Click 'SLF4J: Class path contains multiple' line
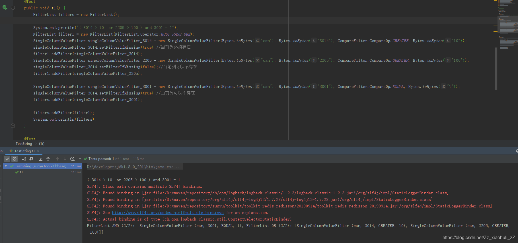 [145, 186]
